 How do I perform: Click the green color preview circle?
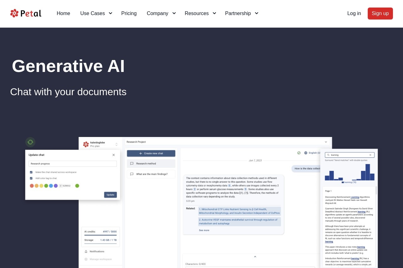click(x=77, y=186)
